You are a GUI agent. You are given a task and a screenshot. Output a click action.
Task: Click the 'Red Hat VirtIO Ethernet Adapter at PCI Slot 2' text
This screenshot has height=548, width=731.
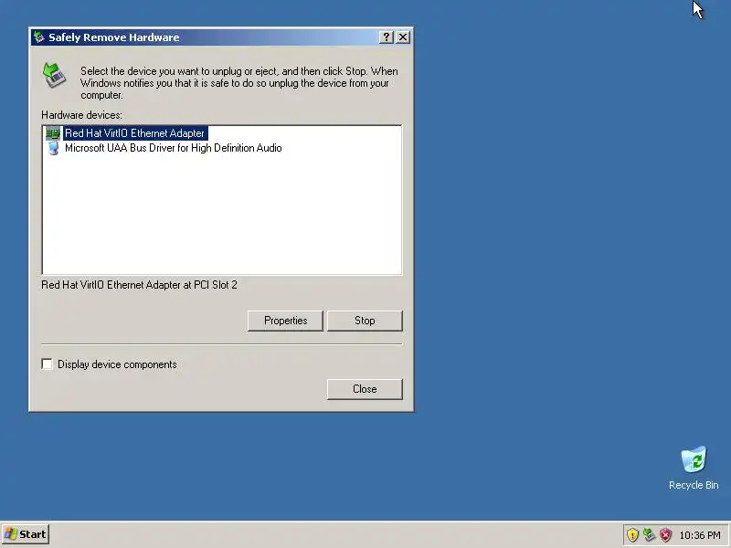(140, 285)
